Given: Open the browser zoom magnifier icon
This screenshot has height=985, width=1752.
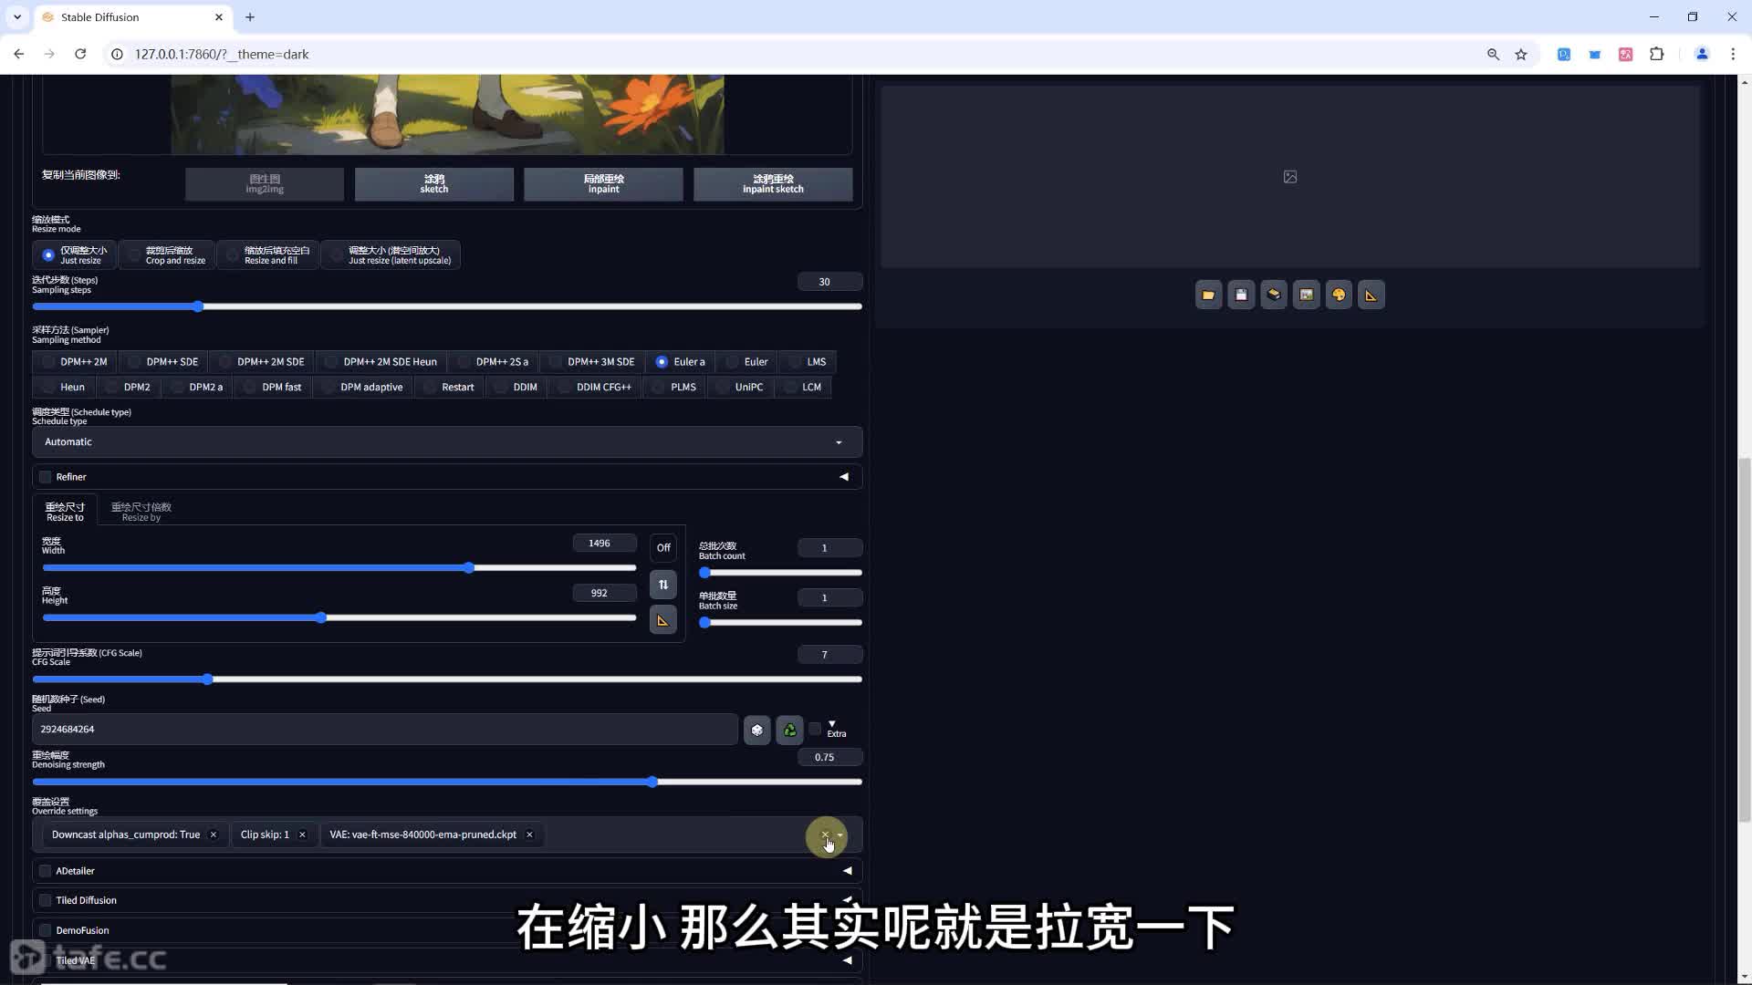Looking at the screenshot, I should coord(1493,54).
